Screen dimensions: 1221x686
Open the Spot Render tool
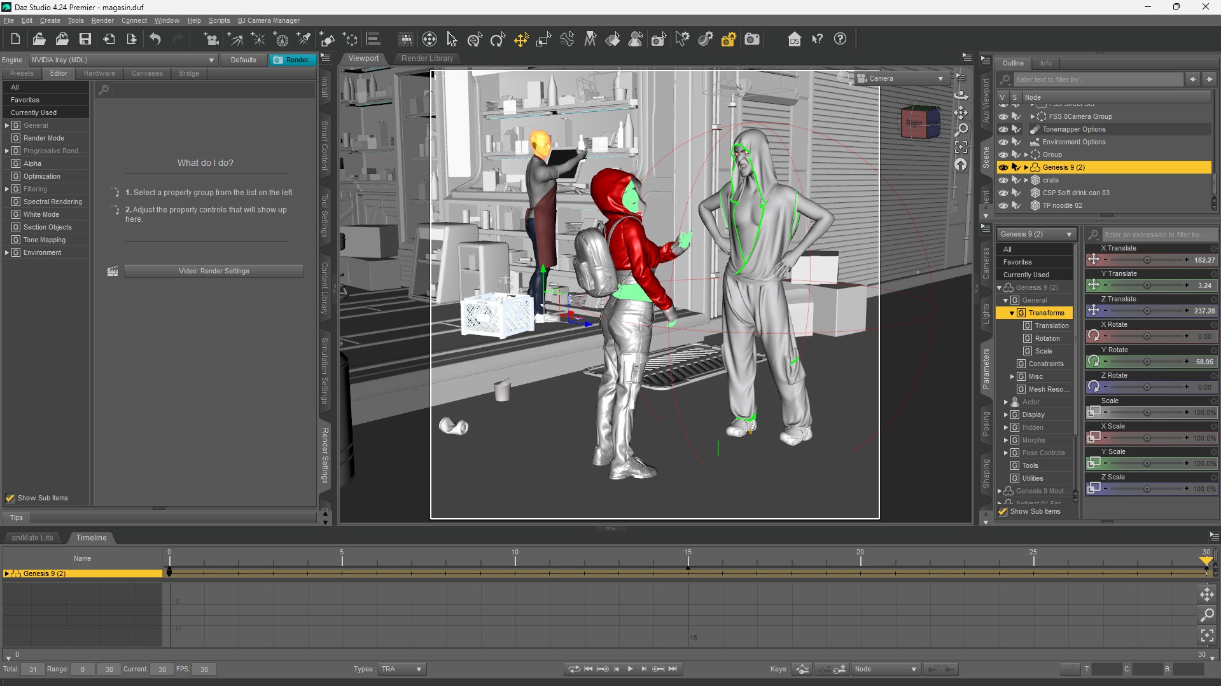point(659,39)
